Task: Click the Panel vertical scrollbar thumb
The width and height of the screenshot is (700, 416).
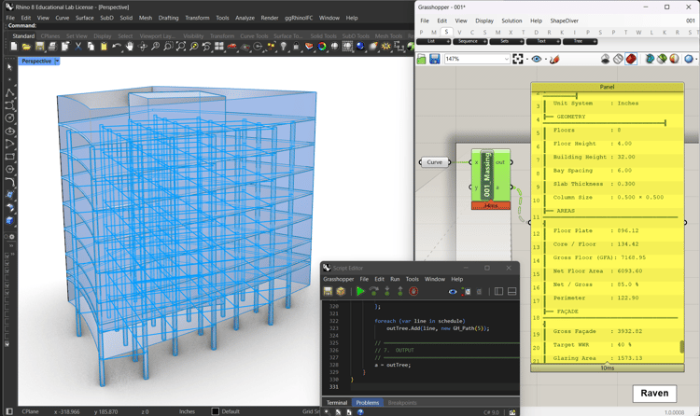Action: click(x=682, y=346)
